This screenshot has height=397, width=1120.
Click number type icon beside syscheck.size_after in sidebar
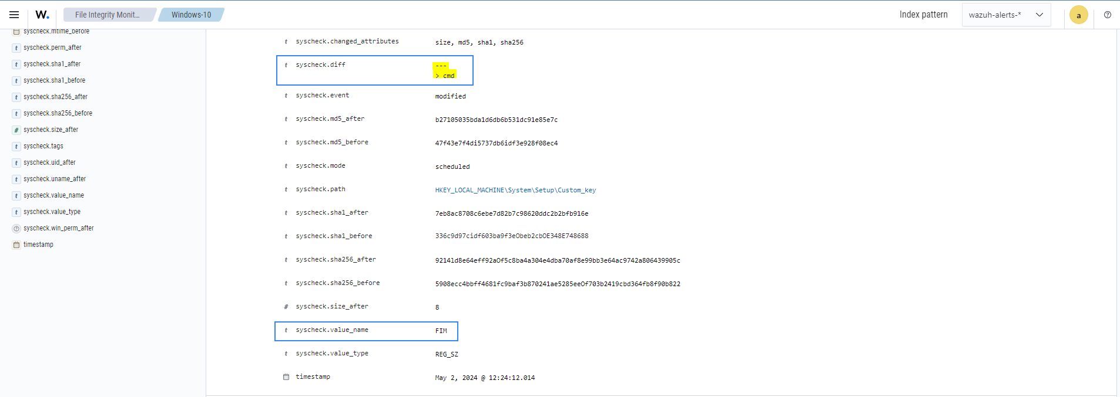16,130
